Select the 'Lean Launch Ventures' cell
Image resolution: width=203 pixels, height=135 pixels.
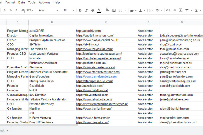(x=52, y=54)
